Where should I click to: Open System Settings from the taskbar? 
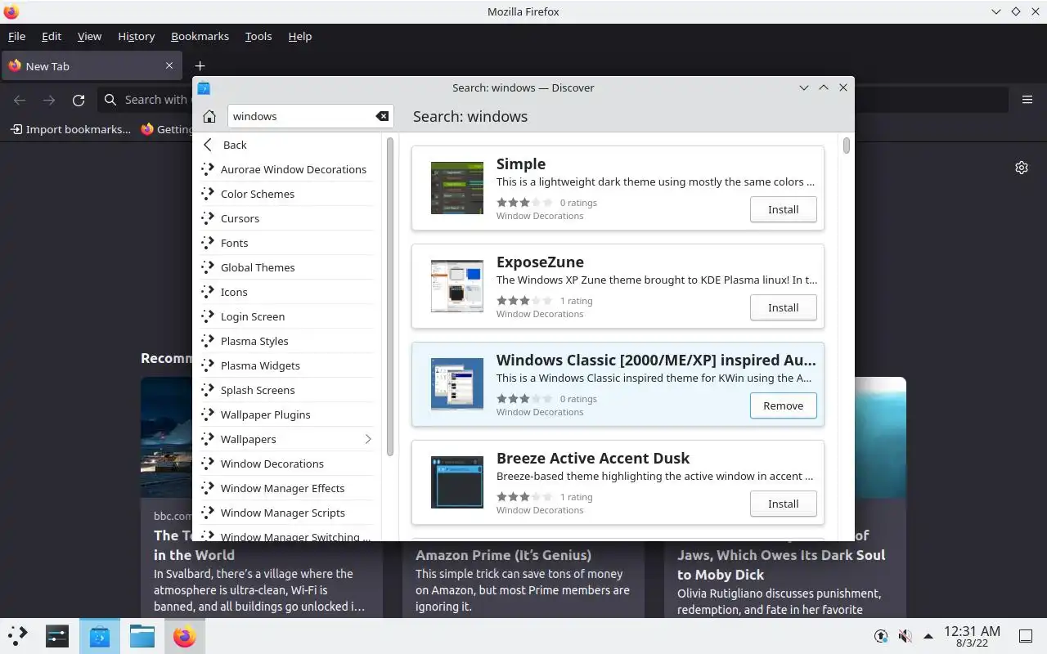coord(57,636)
